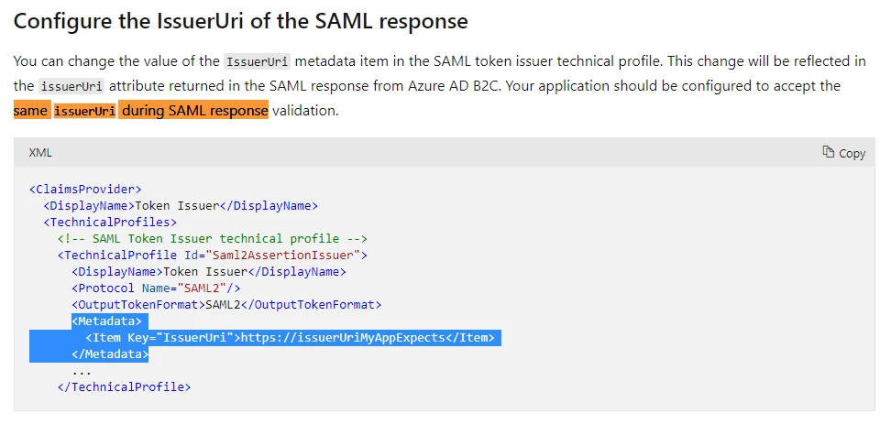
Task: Click the closing TechnicalProfile tag
Action: click(x=124, y=387)
